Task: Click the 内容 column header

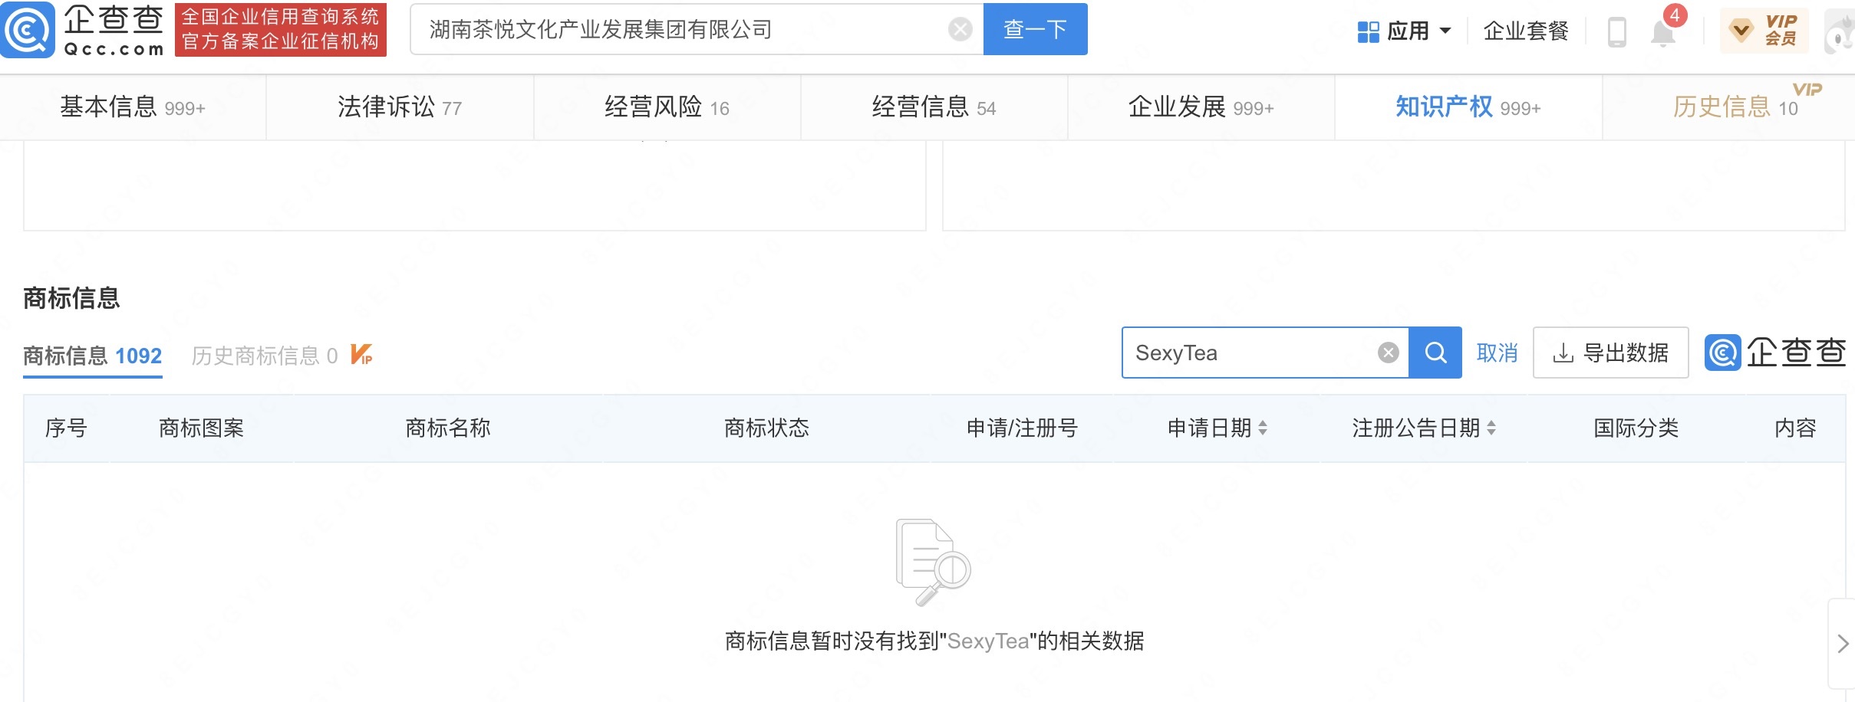Action: [1795, 428]
